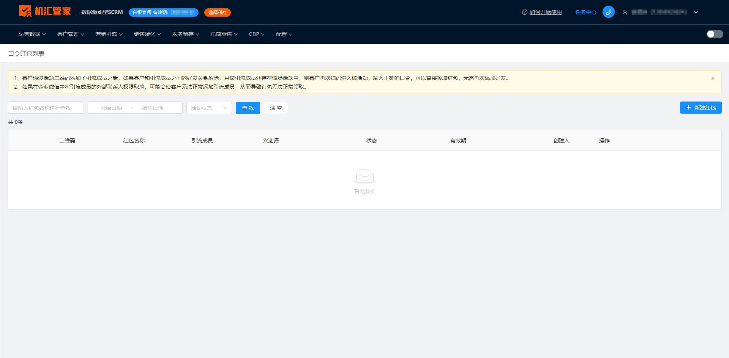Click the 共 0条 count text
The height and width of the screenshot is (358, 729).
[16, 122]
